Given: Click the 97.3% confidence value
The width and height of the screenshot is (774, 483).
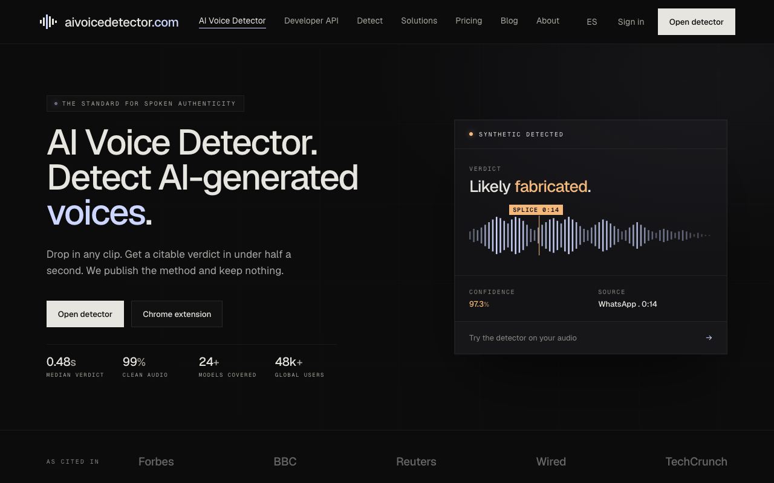Looking at the screenshot, I should 479,304.
